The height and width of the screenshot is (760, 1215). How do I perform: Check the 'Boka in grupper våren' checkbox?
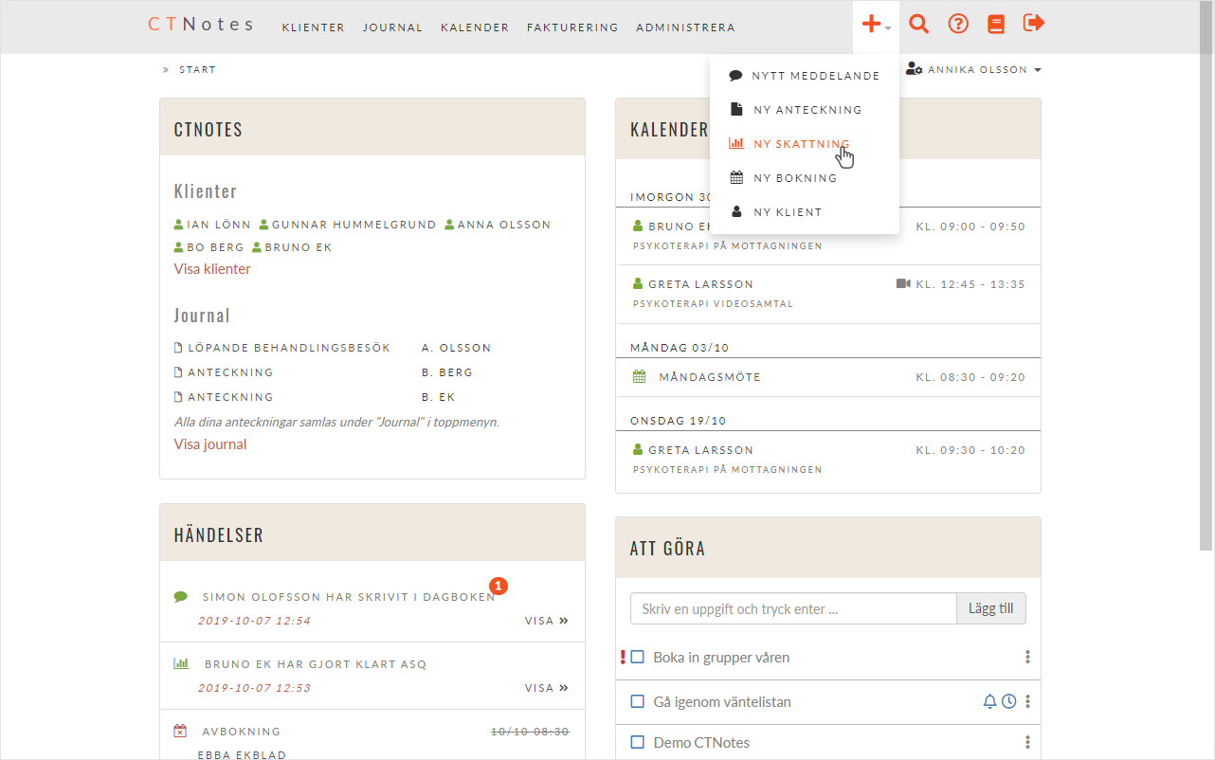(638, 657)
